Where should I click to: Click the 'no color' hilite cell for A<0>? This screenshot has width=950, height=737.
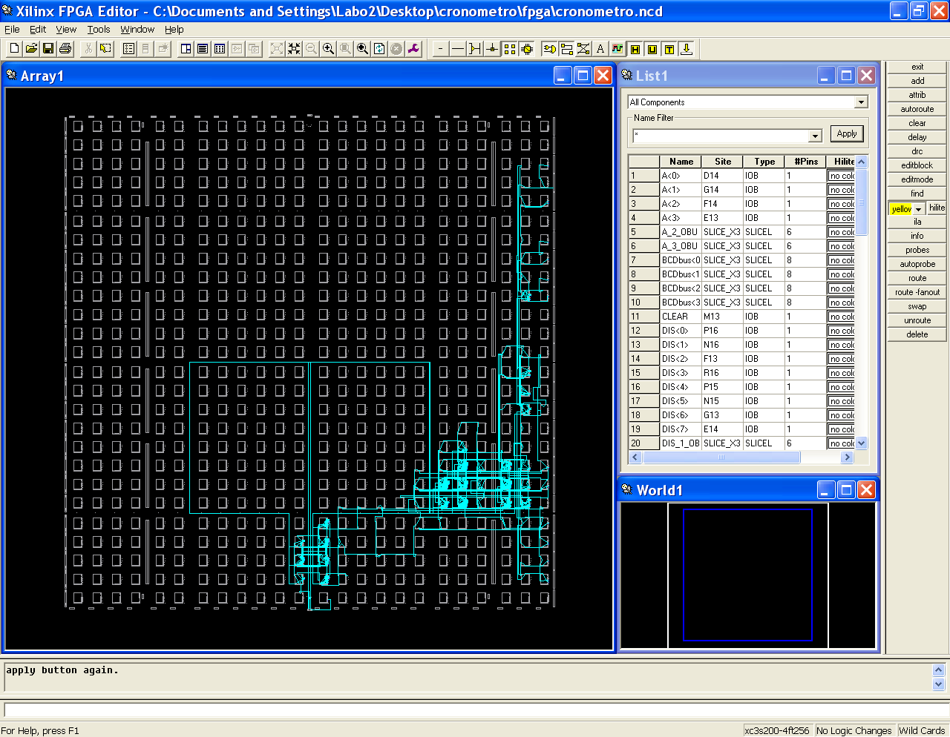click(x=841, y=176)
